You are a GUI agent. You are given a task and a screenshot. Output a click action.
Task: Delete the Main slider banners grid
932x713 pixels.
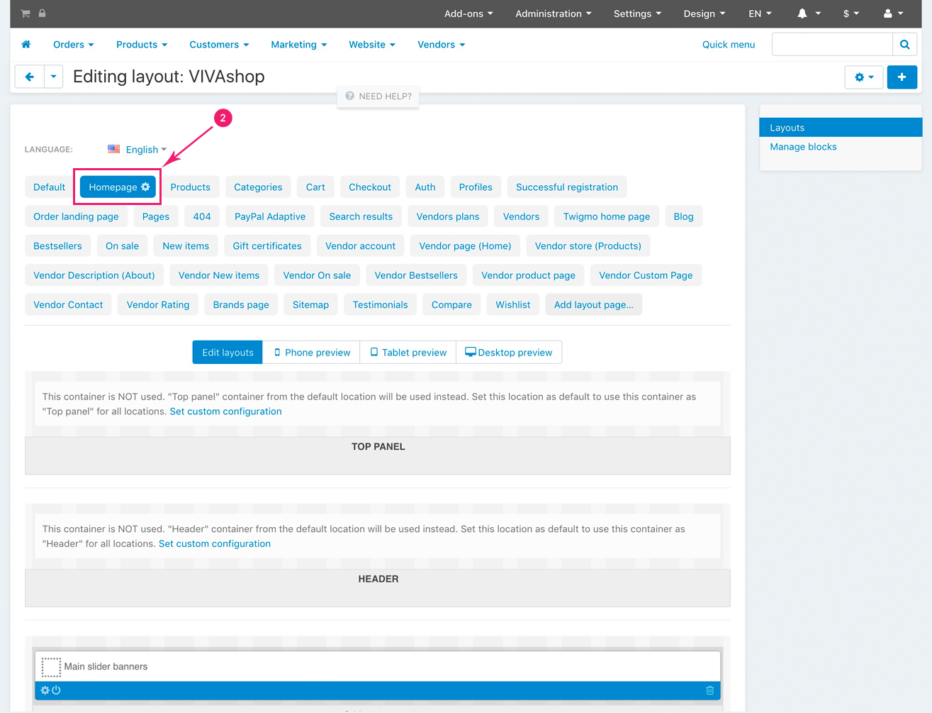click(709, 690)
